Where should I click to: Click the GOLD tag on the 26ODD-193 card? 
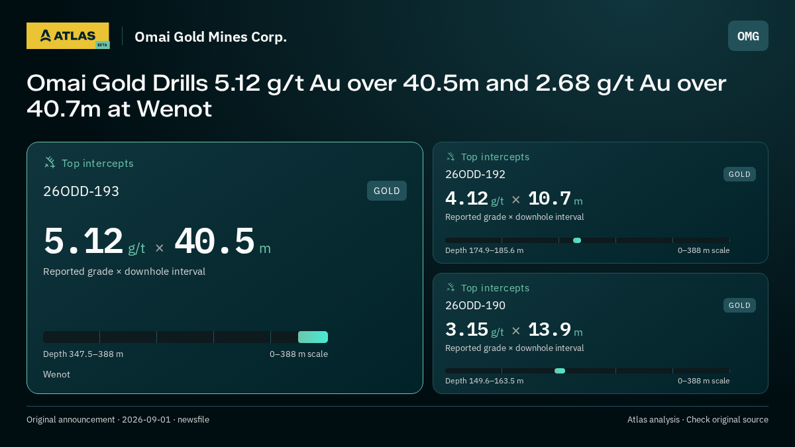coord(387,191)
